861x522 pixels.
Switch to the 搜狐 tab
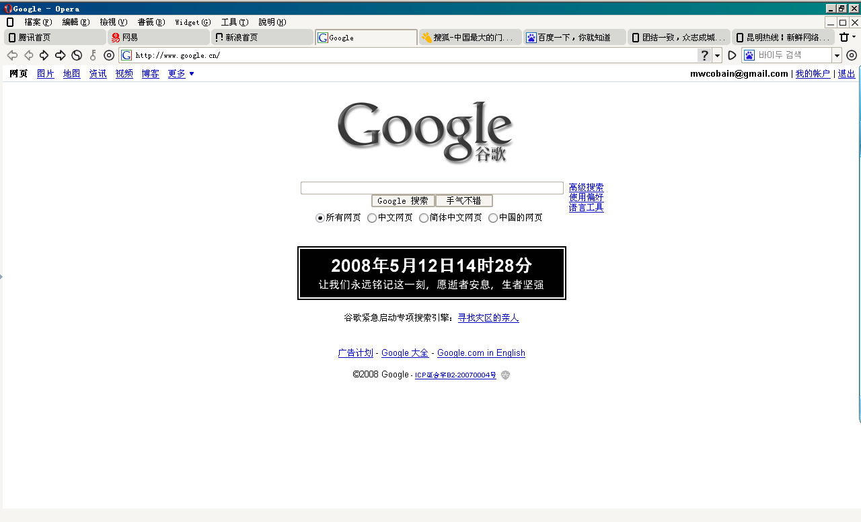pyautogui.click(x=470, y=38)
